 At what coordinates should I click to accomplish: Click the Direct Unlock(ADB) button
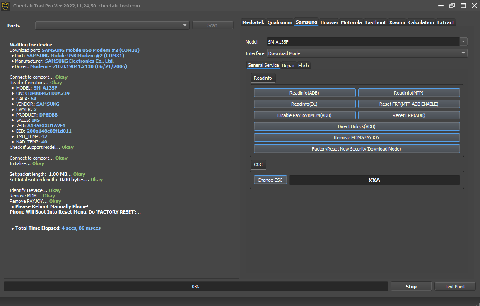click(x=357, y=126)
